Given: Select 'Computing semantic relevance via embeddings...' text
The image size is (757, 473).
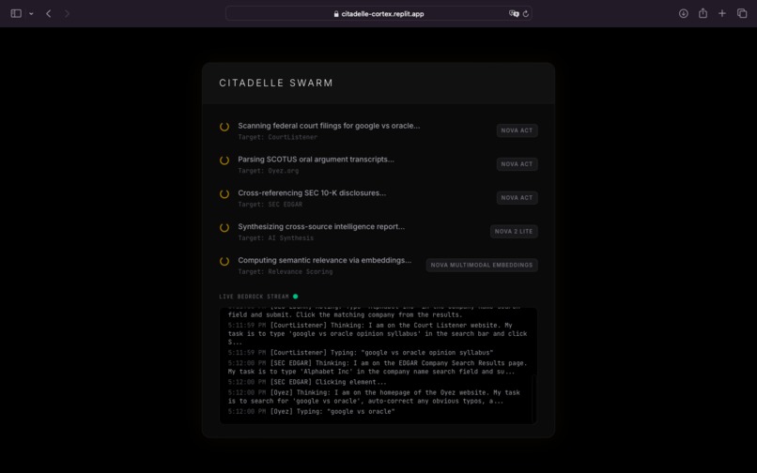Looking at the screenshot, I should click(x=324, y=260).
